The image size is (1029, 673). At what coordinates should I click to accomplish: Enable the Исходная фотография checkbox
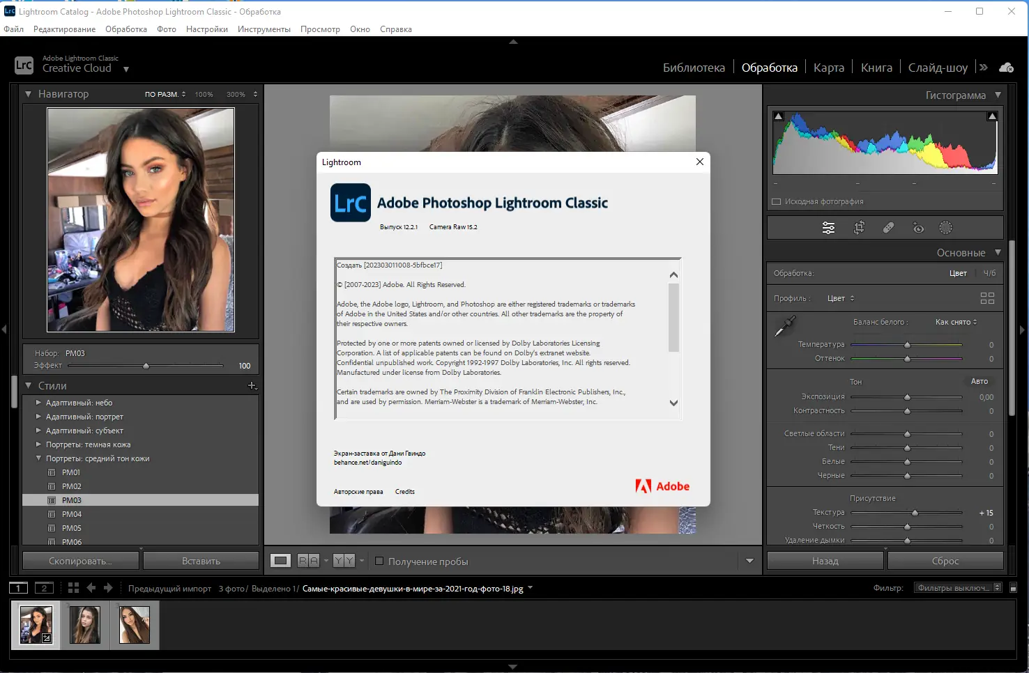pos(777,202)
